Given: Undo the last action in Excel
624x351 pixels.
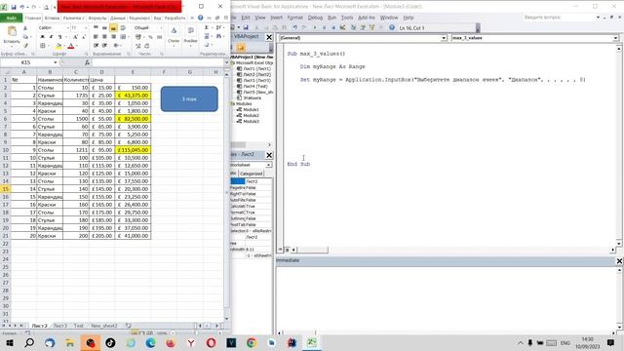Looking at the screenshot, I should coord(21,7).
